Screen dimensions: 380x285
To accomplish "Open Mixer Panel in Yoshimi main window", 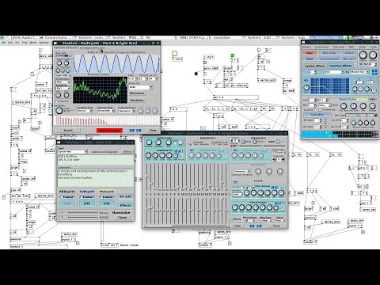I will click(329, 53).
